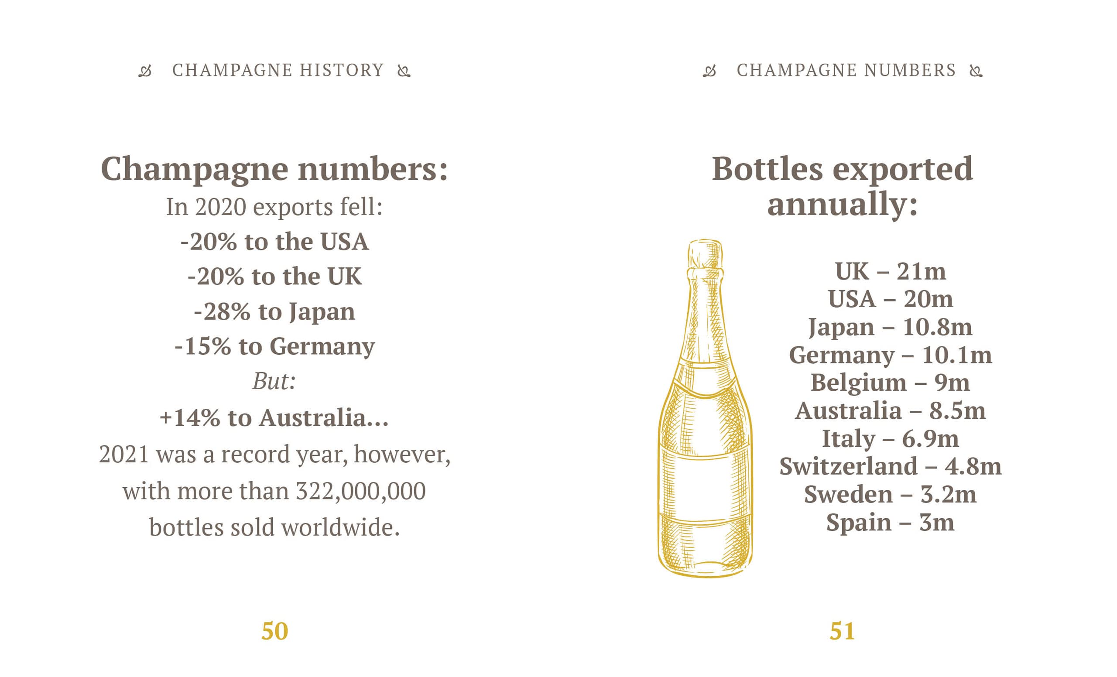Viewport: 1117px width, 677px height.
Task: Click the '+14% to Australia…' line
Action: pos(274,417)
